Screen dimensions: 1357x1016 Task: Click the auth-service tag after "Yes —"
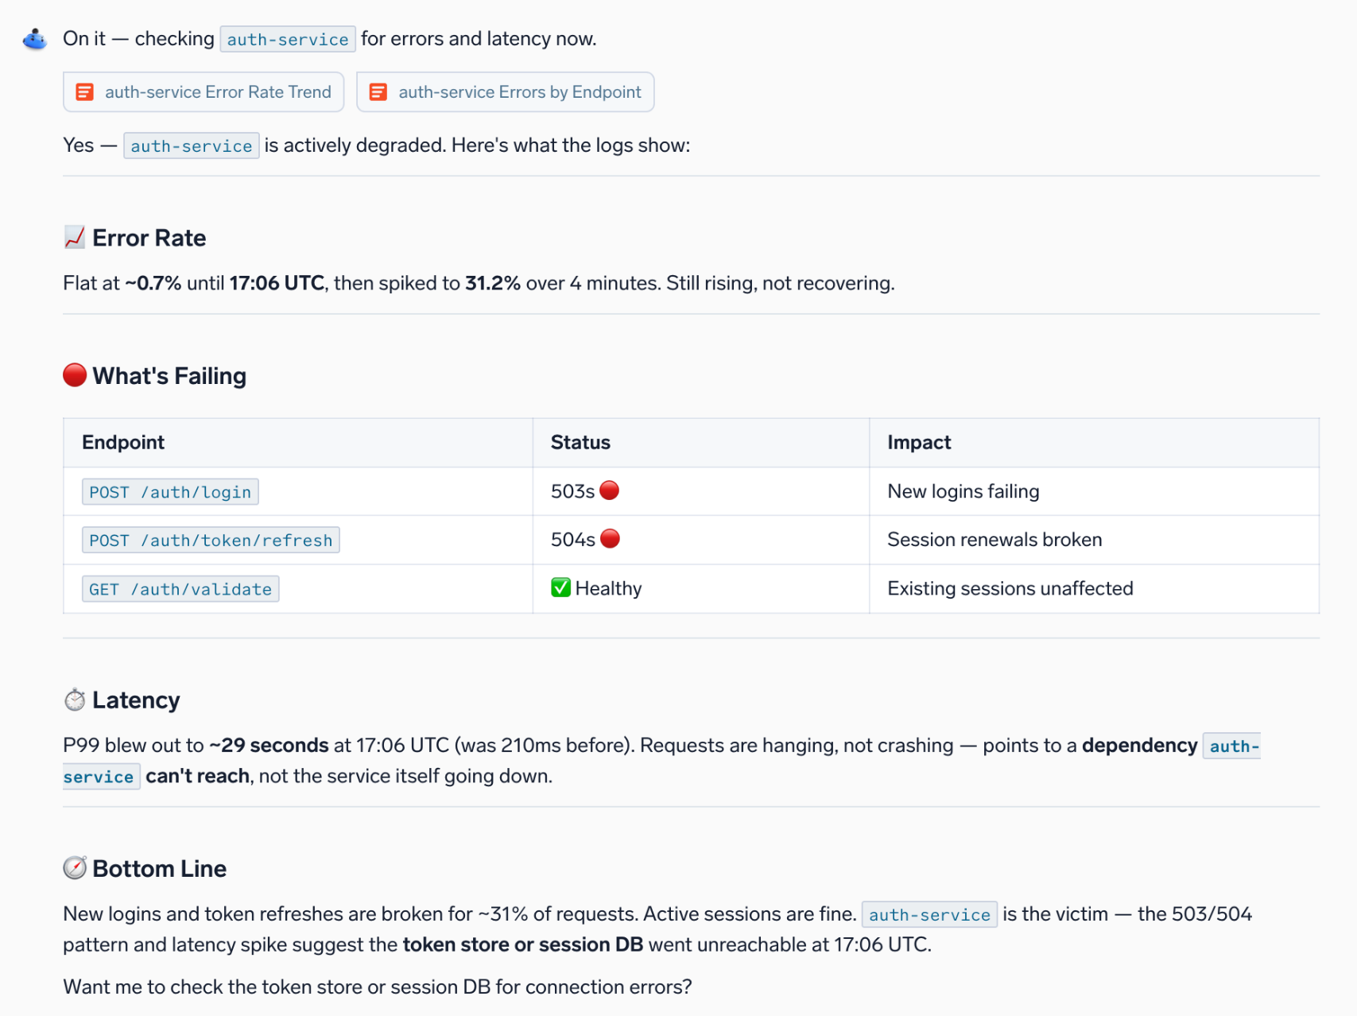coord(192,145)
